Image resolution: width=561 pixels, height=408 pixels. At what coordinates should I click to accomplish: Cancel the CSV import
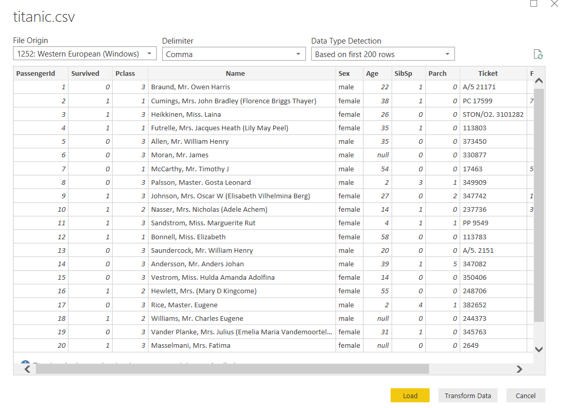point(525,396)
